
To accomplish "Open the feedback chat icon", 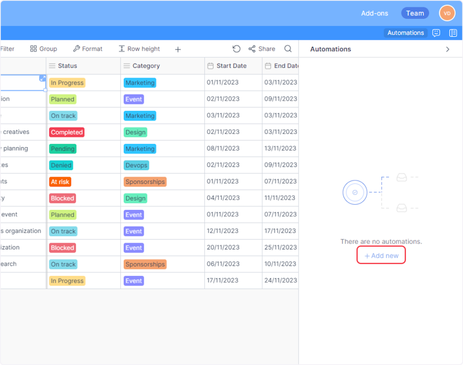I will 436,33.
